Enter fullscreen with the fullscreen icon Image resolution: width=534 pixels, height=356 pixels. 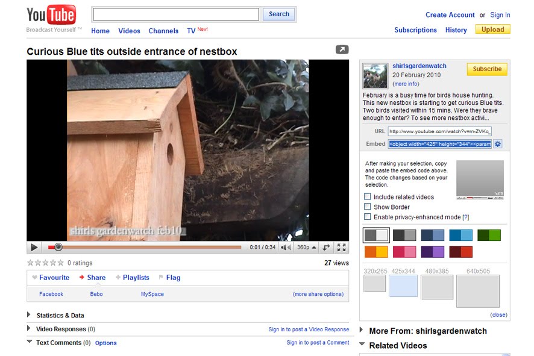pyautogui.click(x=341, y=248)
